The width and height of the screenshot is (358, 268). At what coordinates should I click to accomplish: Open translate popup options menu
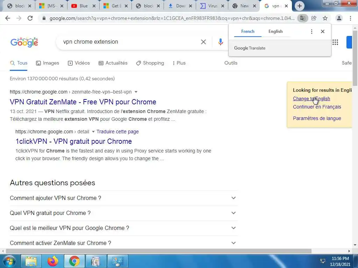(x=312, y=31)
